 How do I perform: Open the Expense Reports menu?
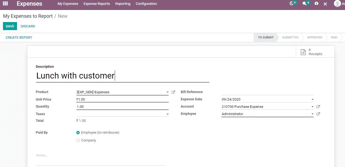tap(97, 4)
